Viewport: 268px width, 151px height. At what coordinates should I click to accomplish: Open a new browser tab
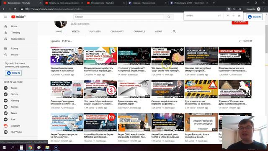214,3
